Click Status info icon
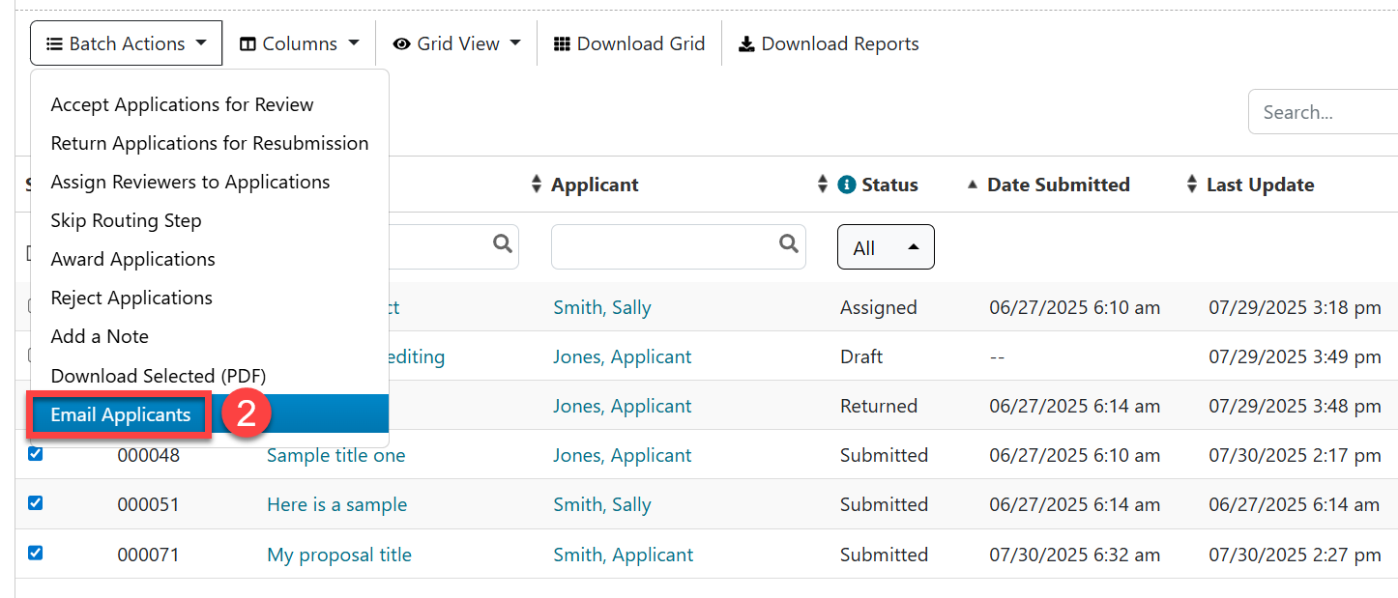 tap(847, 185)
